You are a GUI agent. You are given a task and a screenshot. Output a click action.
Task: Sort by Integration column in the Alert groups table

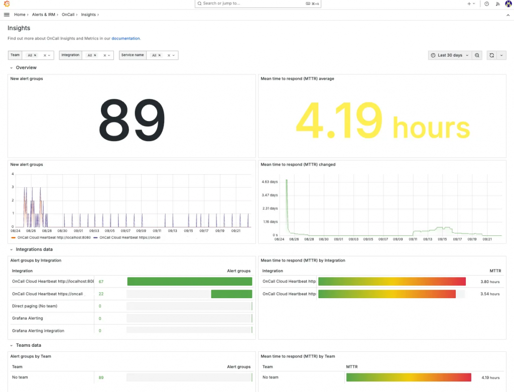coord(22,271)
